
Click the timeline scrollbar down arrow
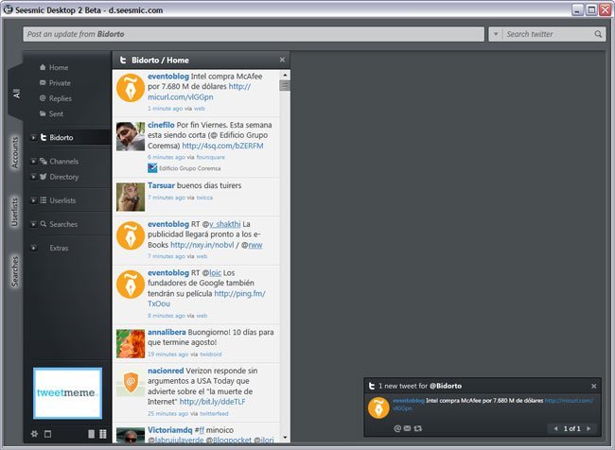(x=285, y=437)
